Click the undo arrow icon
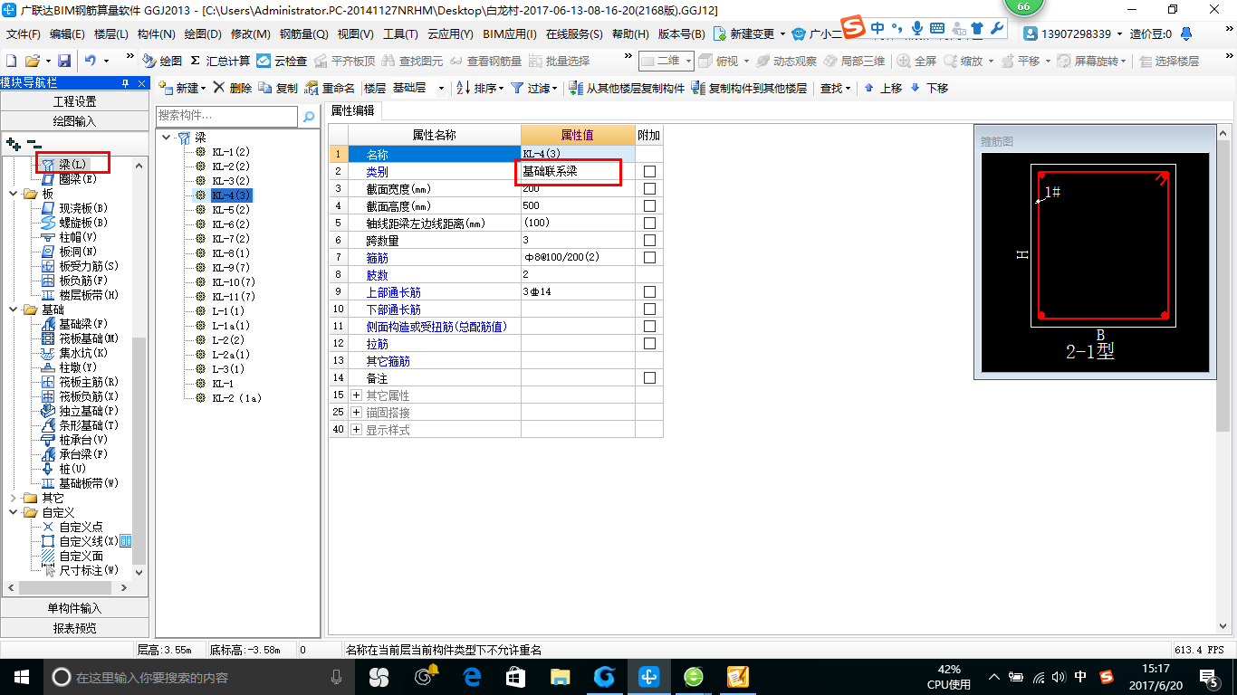Screen dimensions: 1237x695 coord(91,61)
